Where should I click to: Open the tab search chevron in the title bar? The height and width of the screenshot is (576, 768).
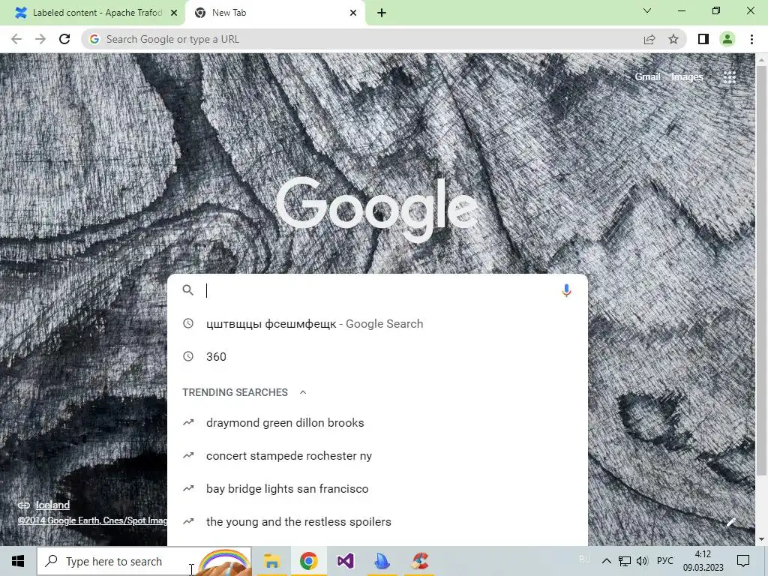point(647,10)
